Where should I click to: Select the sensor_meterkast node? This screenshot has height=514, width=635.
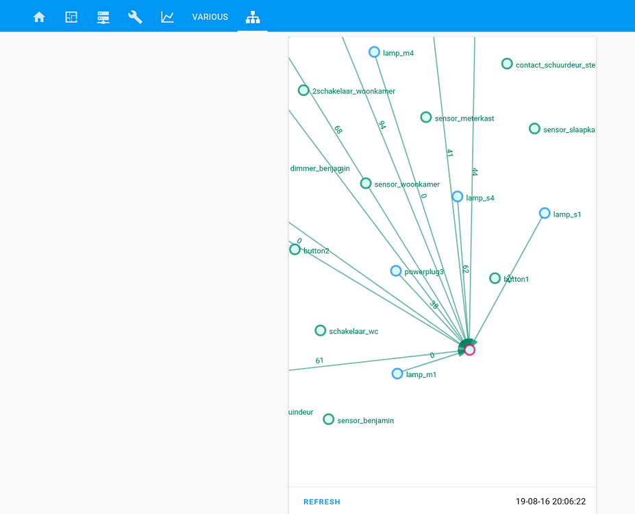tap(425, 117)
